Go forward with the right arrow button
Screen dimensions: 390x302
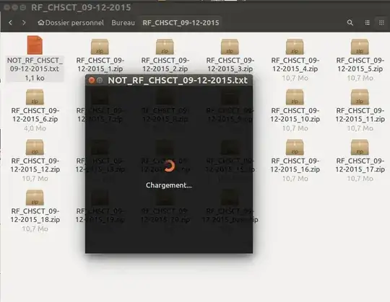24,23
